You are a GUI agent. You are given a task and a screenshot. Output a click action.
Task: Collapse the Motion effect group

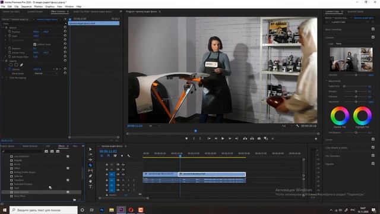tap(3, 28)
